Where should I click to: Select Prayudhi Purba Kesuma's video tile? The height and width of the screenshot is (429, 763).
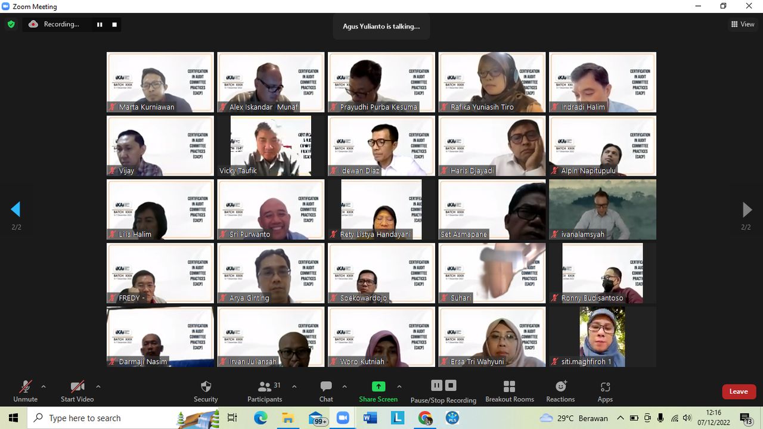point(381,82)
